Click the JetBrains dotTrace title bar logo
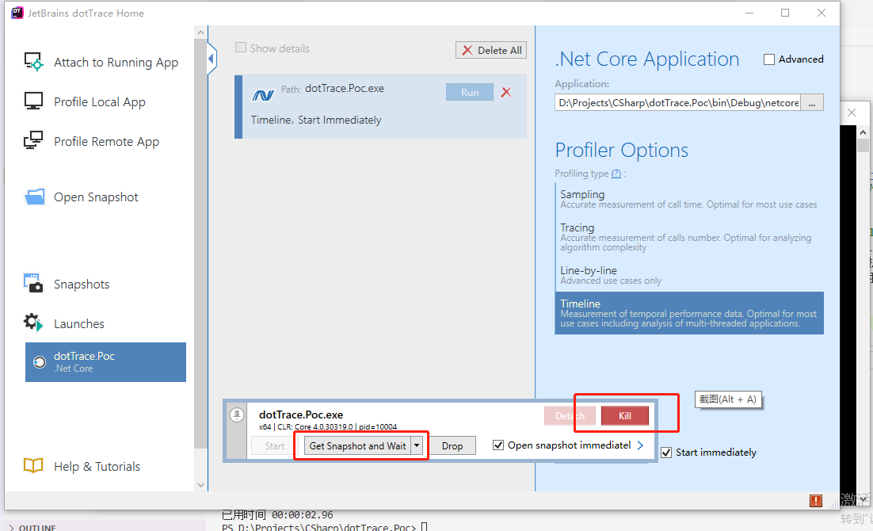 click(x=17, y=12)
